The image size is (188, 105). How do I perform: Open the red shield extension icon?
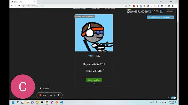pos(137,6)
